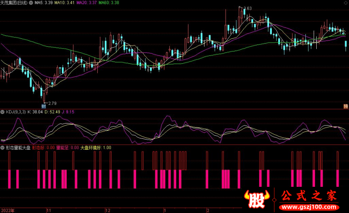Click the J: 9.15 value

(68, 112)
